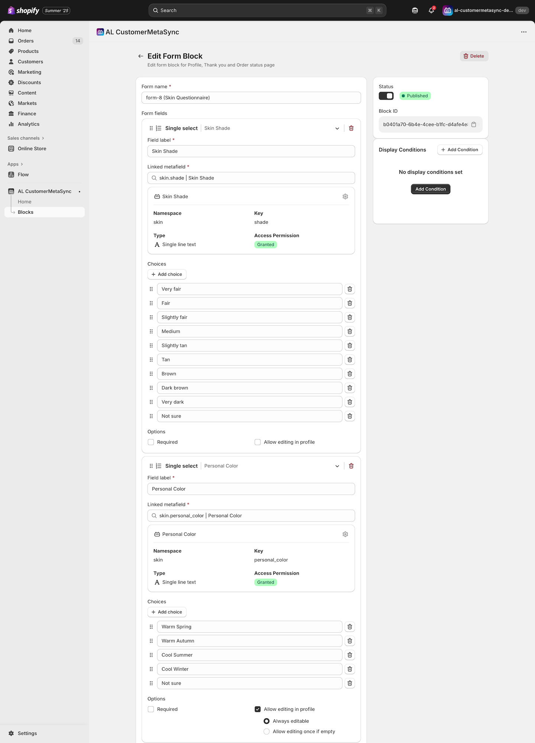Image resolution: width=535 pixels, height=743 pixels.
Task: Open the notifications bell
Action: (x=431, y=10)
